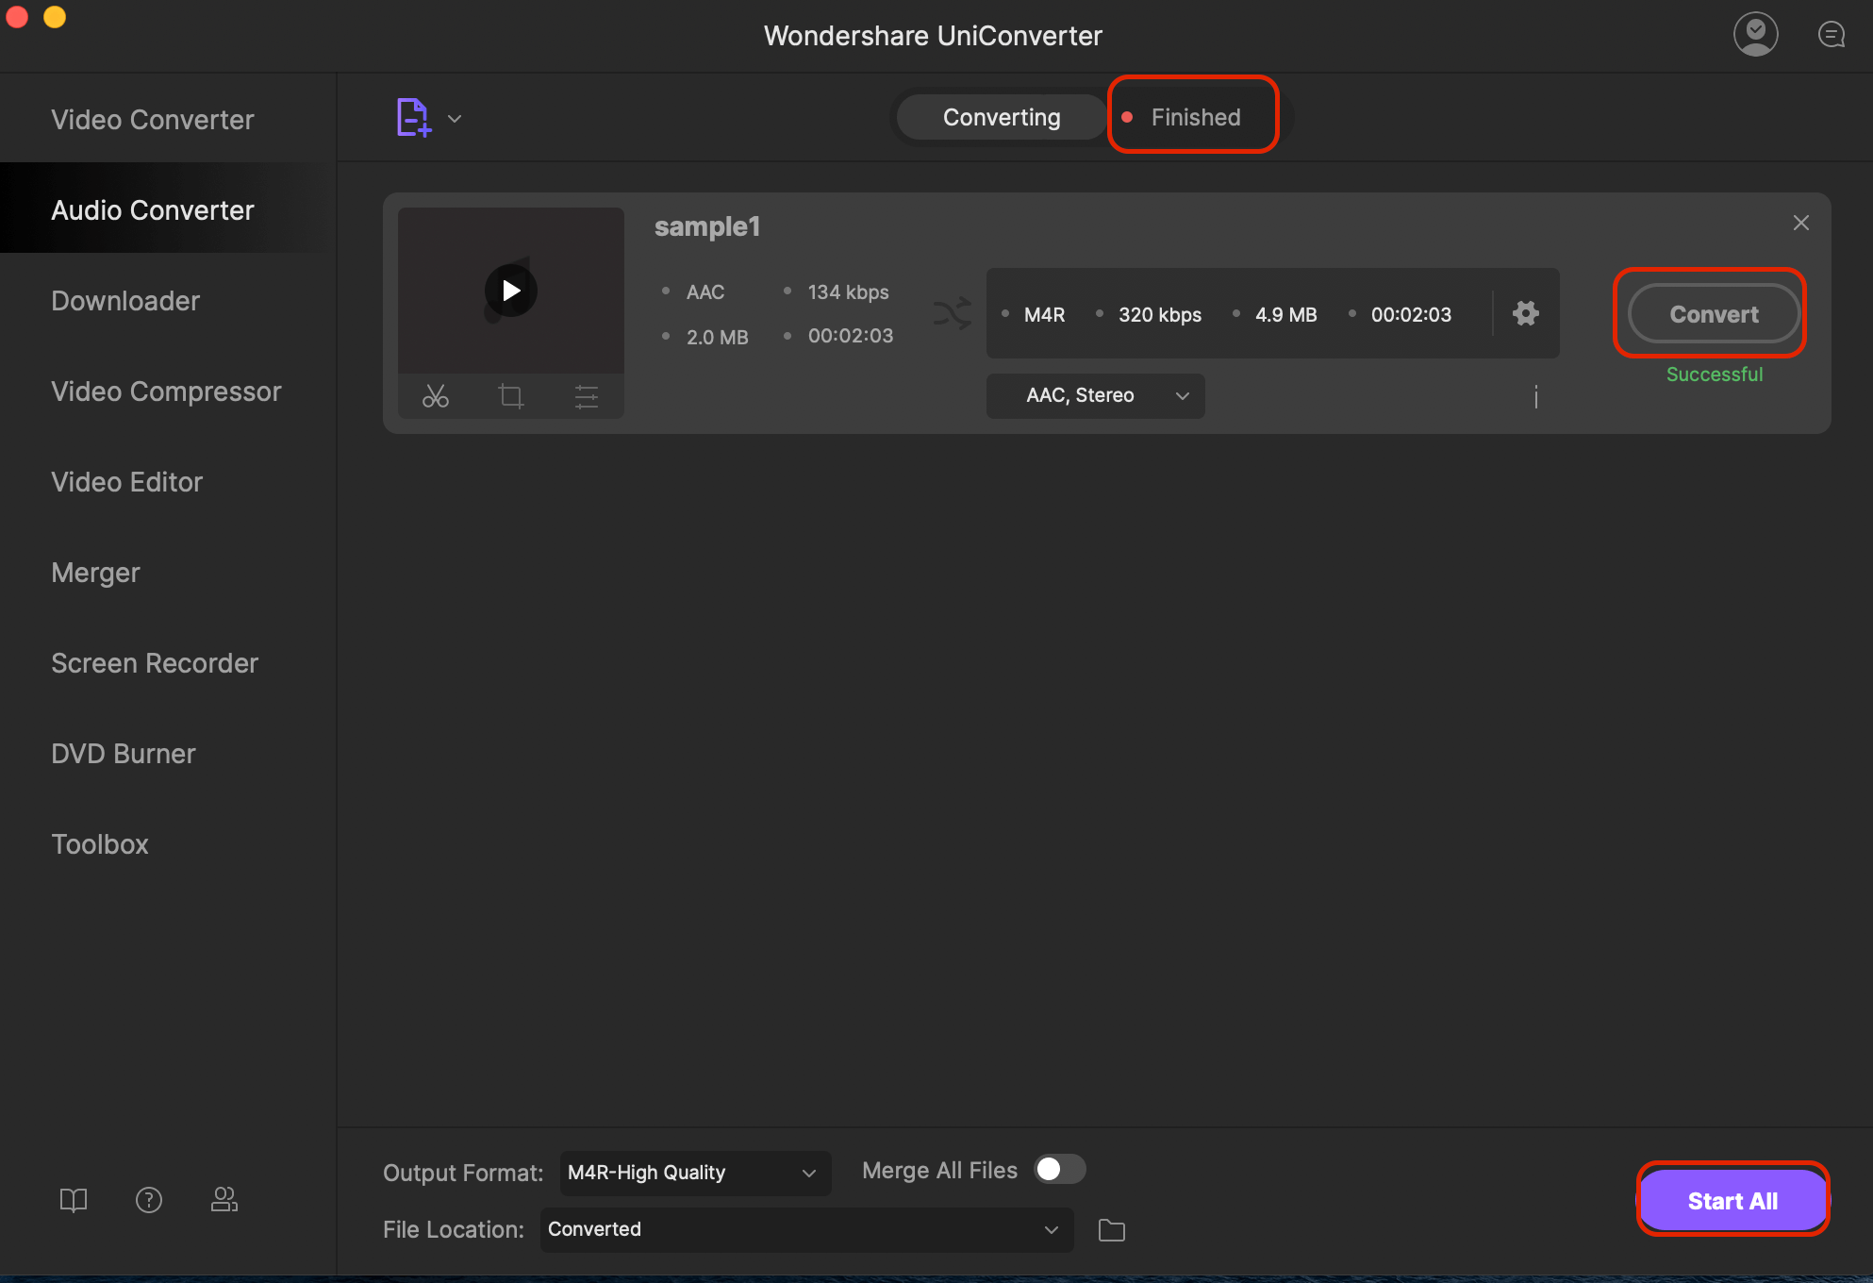Viewport: 1873px width, 1283px height.
Task: Switch to the Finished tab
Action: tap(1194, 117)
